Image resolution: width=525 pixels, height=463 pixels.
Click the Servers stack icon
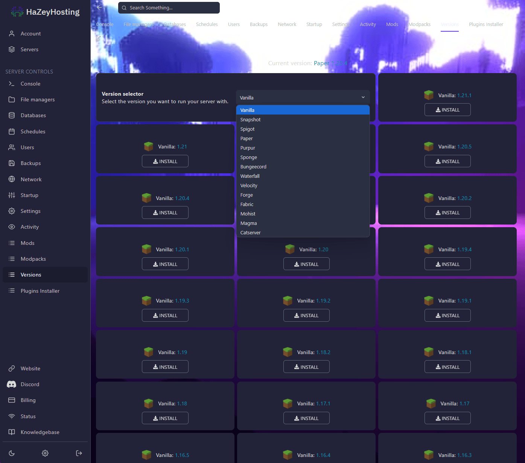pos(12,49)
